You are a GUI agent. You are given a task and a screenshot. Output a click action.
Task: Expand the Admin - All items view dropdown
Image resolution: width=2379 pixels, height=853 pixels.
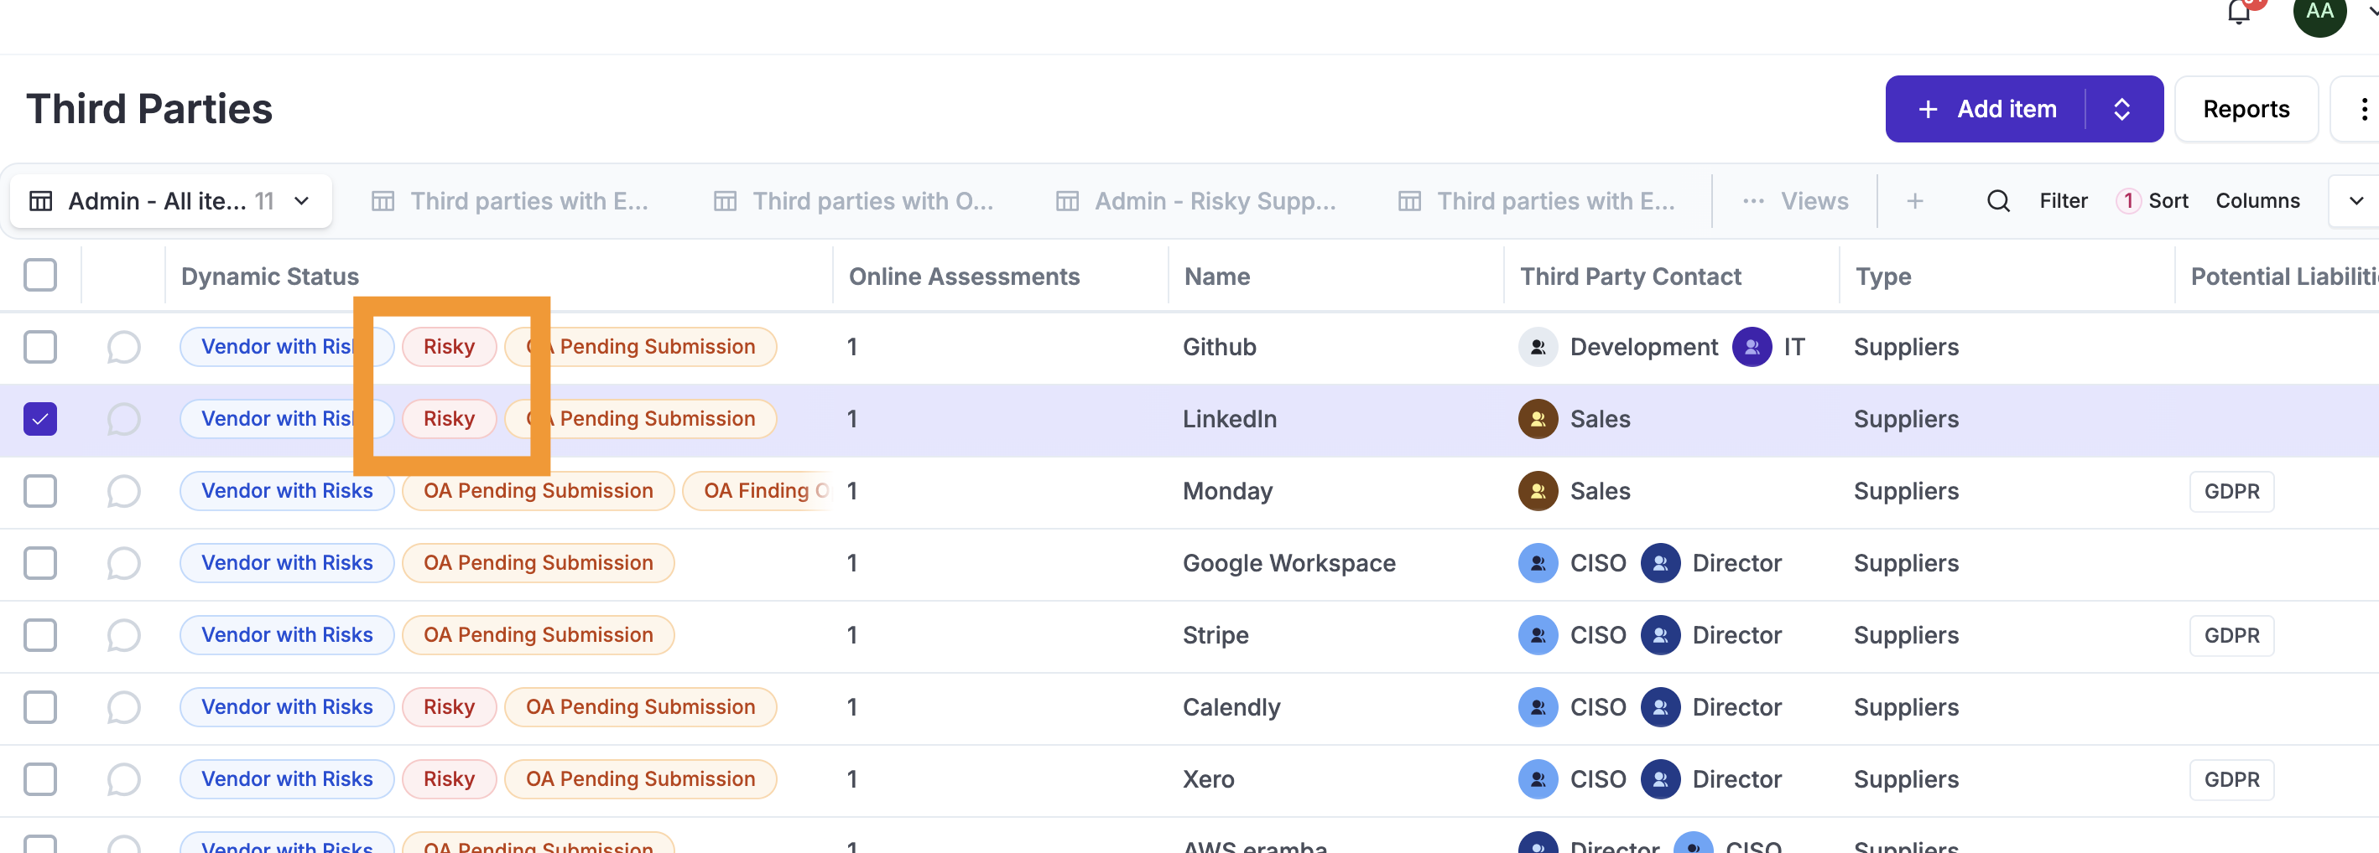point(301,201)
